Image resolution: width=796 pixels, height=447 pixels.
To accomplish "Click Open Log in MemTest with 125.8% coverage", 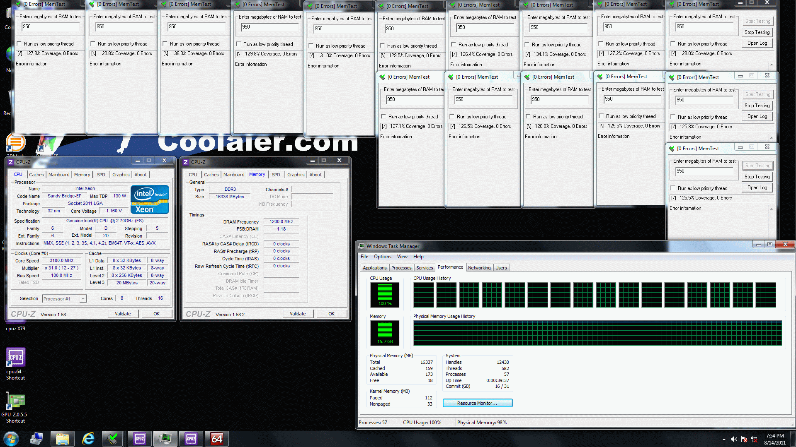I will [757, 116].
